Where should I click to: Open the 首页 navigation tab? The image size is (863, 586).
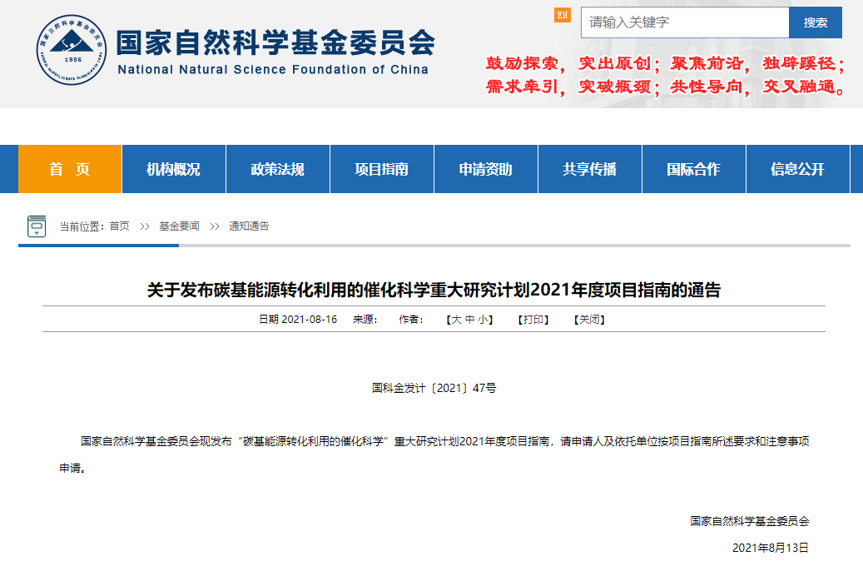70,169
